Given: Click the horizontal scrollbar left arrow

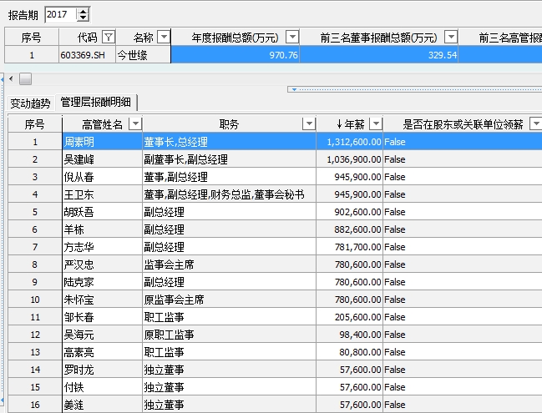Looking at the screenshot, I should [11, 78].
